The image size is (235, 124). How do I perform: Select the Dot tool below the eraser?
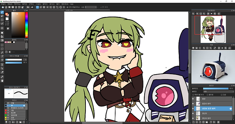coord(2,20)
